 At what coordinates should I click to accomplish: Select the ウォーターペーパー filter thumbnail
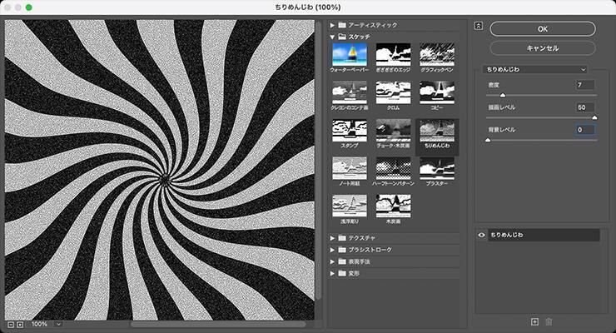pyautogui.click(x=349, y=56)
